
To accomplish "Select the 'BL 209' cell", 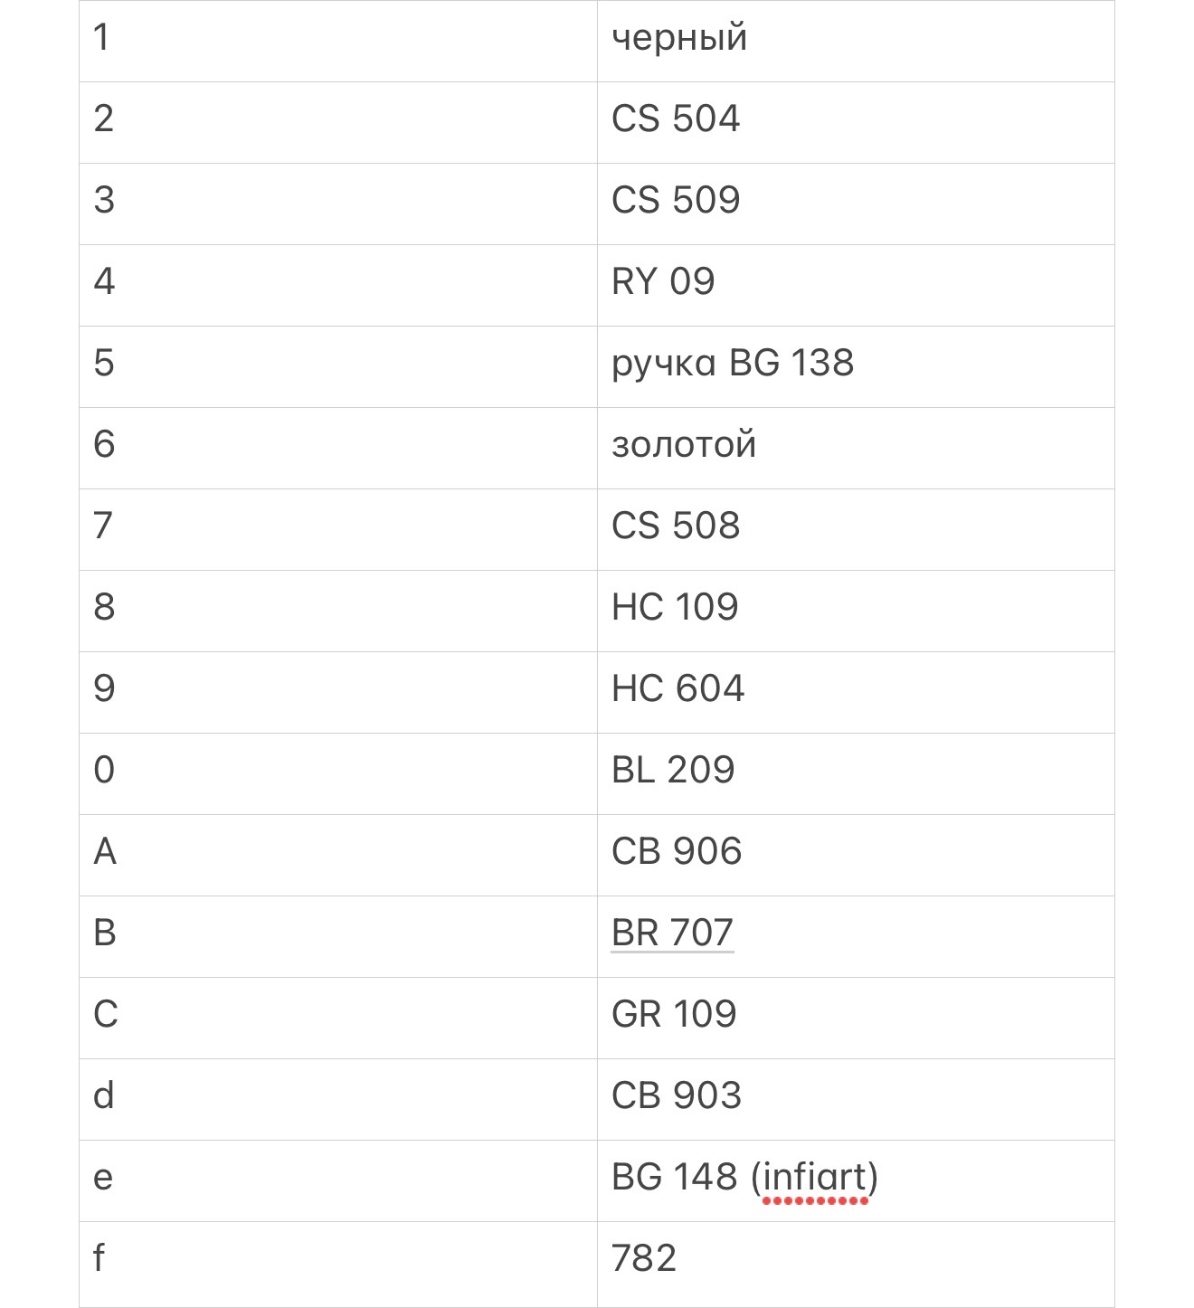I will (x=856, y=773).
